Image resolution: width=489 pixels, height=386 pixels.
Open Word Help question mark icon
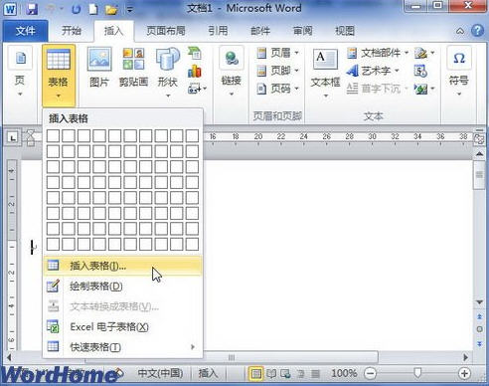point(477,31)
